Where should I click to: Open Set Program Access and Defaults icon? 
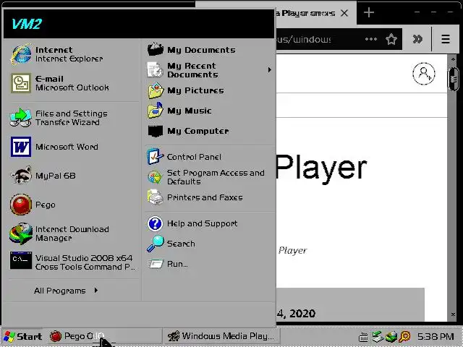(x=155, y=177)
